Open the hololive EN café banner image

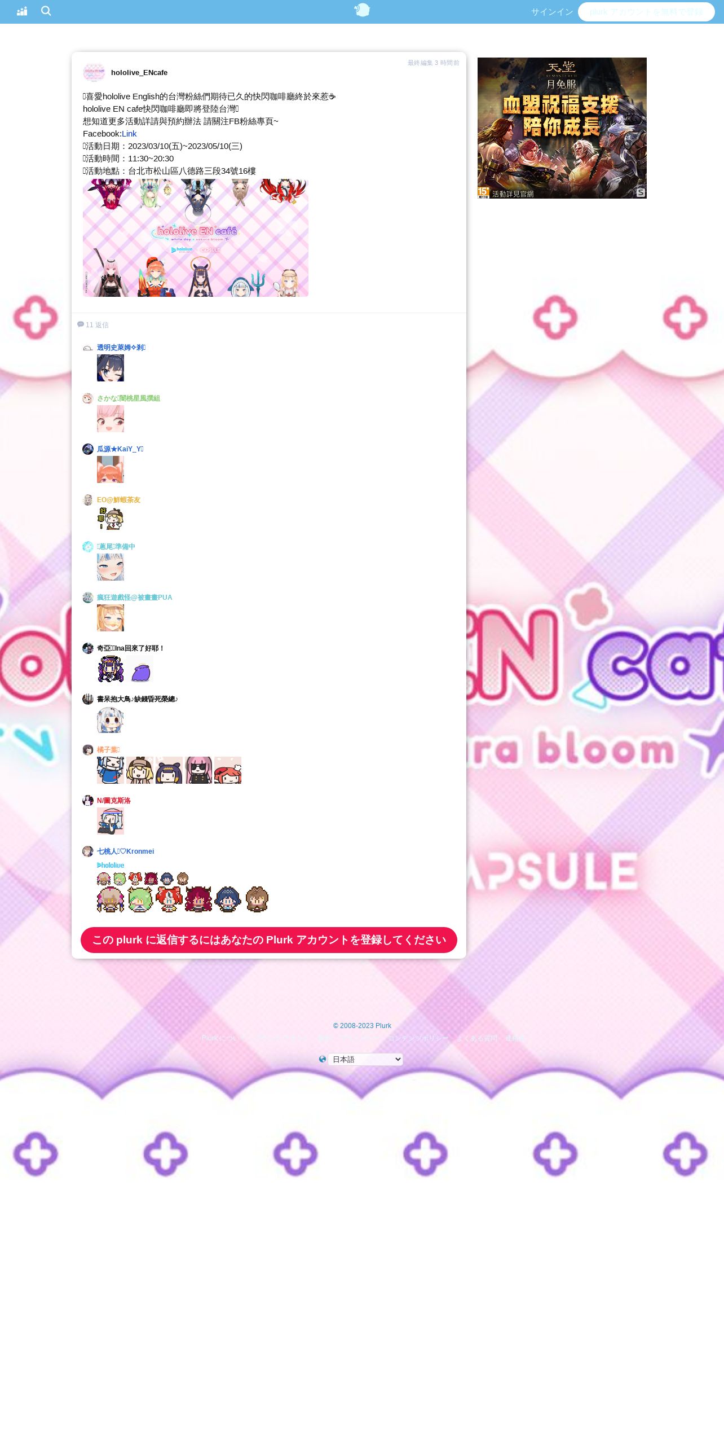[x=196, y=238]
